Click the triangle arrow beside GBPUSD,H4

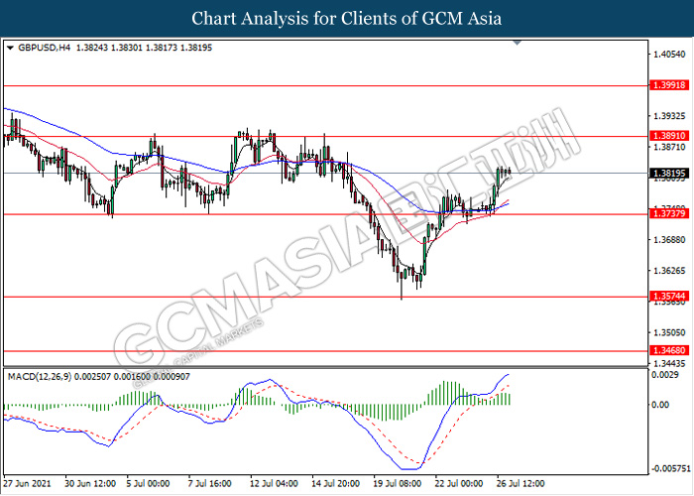pyautogui.click(x=10, y=47)
